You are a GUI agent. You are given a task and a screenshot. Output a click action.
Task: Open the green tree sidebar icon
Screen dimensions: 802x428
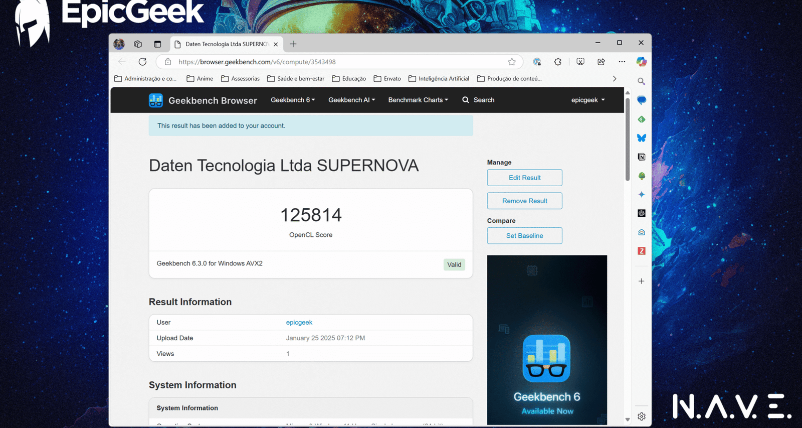point(642,176)
